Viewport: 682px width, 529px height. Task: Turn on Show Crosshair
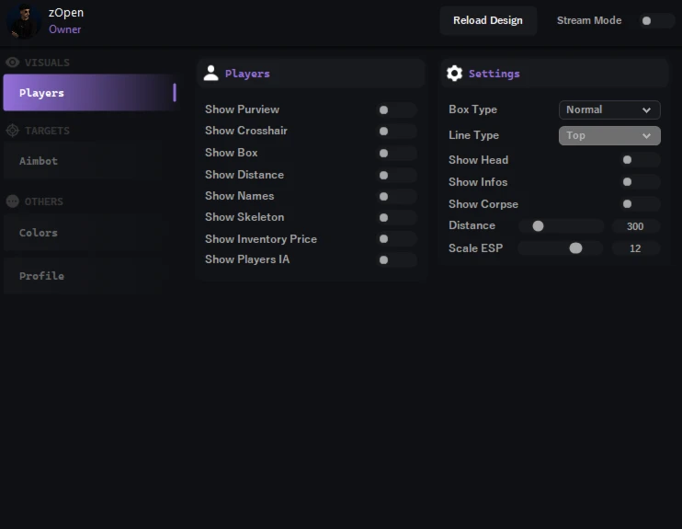396,132
